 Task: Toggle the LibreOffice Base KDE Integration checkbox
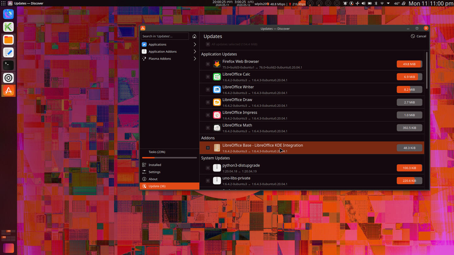pyautogui.click(x=208, y=148)
